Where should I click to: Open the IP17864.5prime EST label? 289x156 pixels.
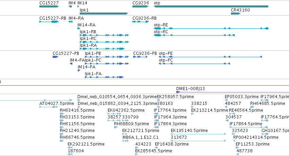click(x=246, y=124)
